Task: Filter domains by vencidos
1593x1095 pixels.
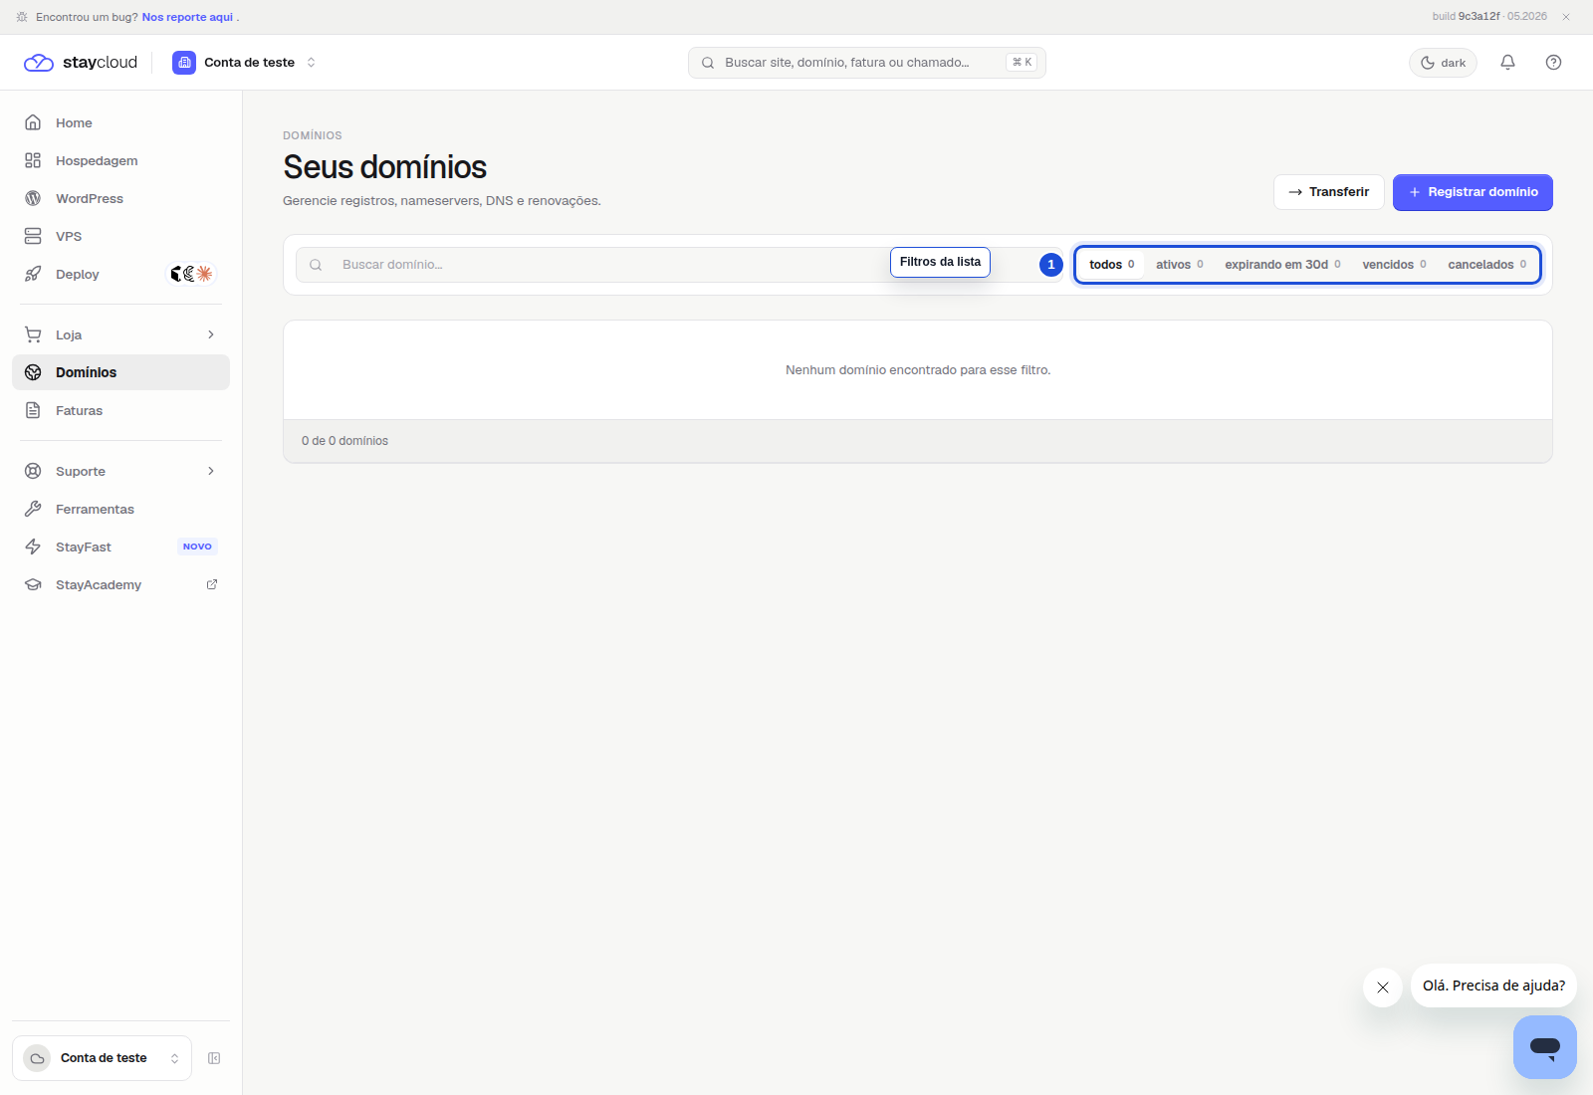Action: point(1394,265)
